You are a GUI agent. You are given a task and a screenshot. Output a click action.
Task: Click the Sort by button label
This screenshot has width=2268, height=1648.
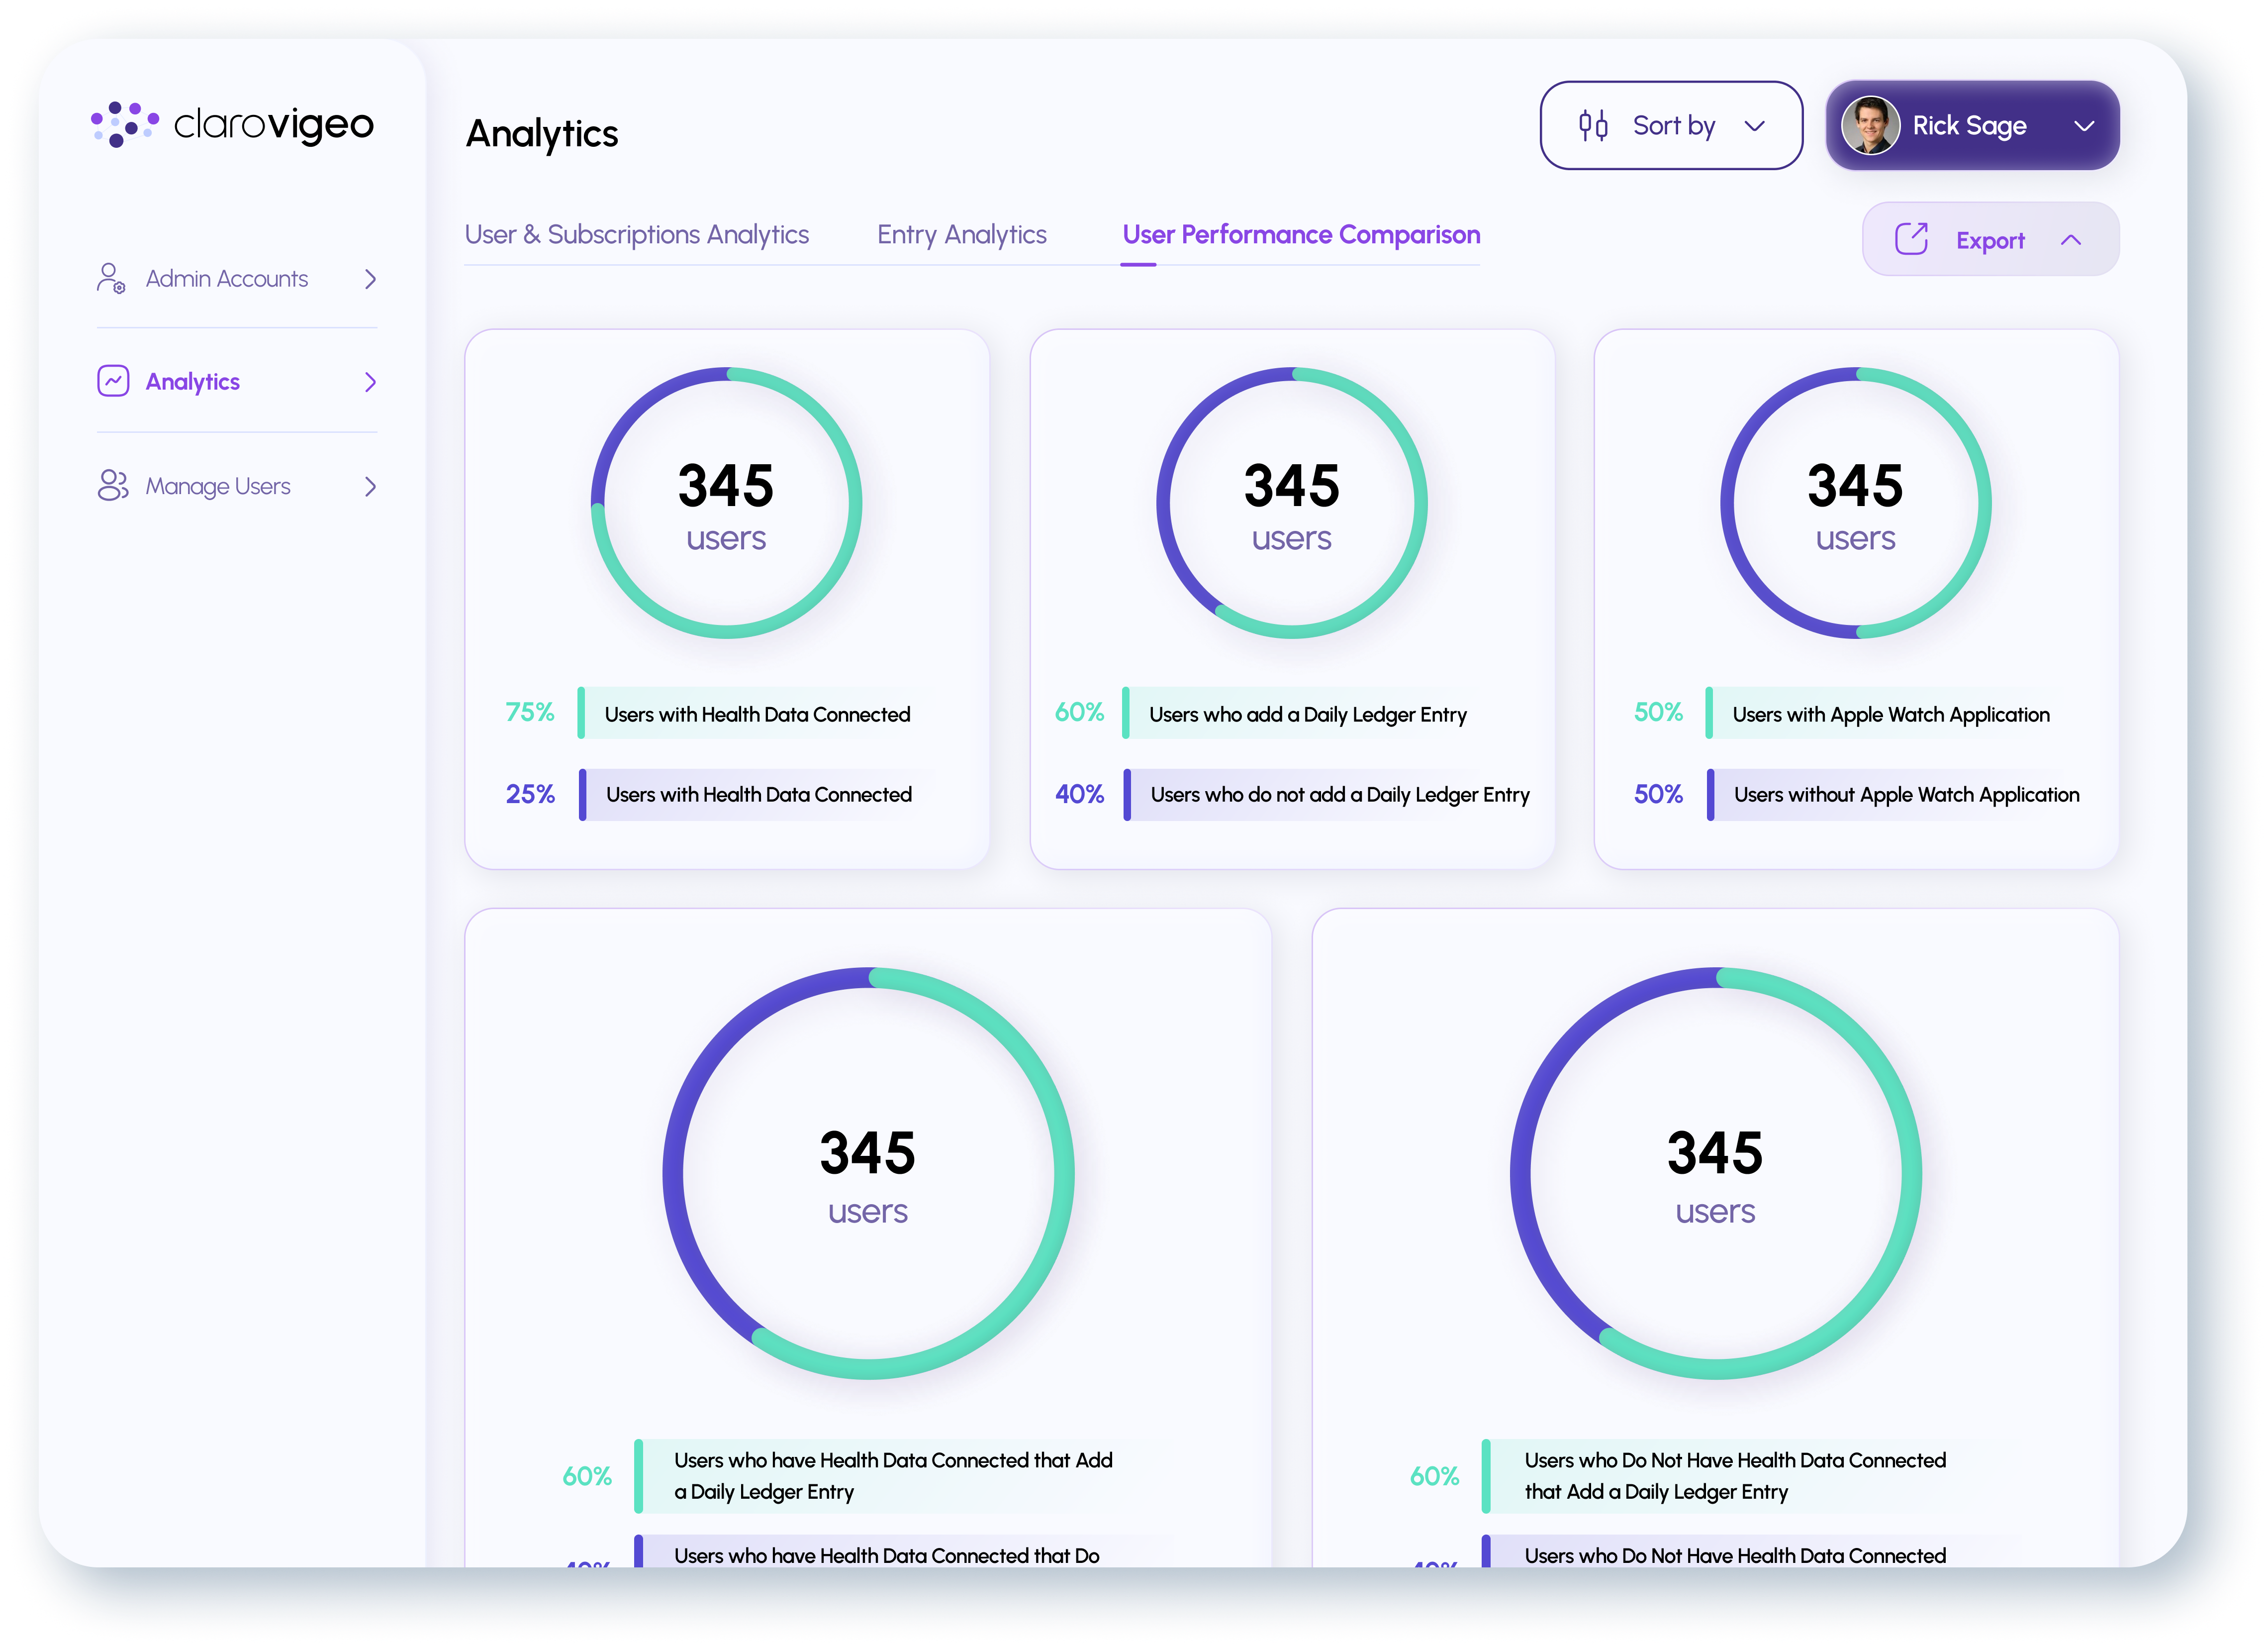click(x=1674, y=126)
